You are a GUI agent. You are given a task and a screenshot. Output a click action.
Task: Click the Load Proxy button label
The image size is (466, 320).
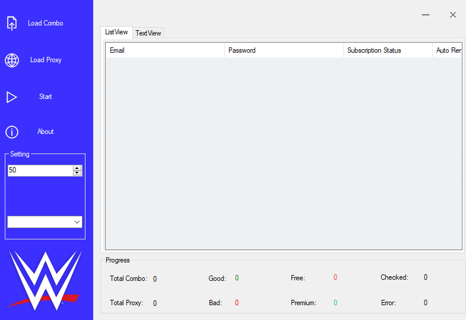point(46,60)
